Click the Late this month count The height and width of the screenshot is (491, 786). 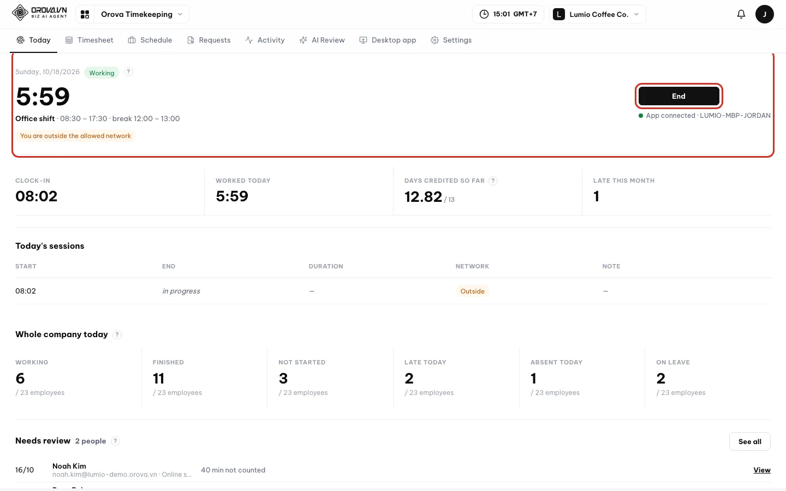tap(596, 196)
